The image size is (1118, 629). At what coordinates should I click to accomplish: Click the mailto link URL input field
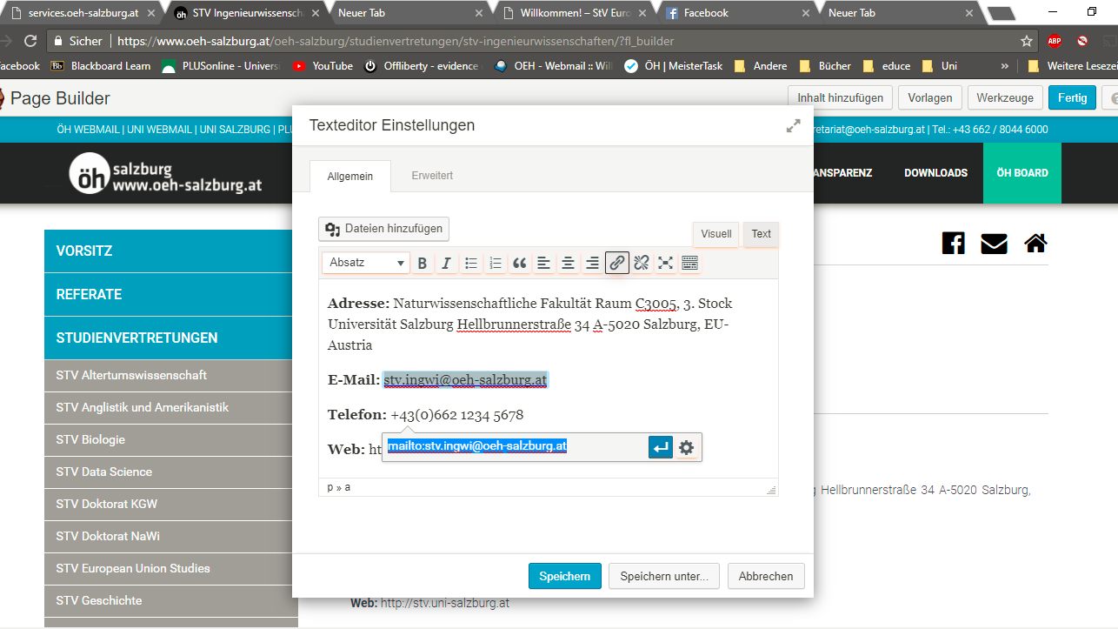tap(515, 446)
